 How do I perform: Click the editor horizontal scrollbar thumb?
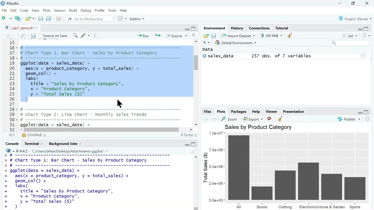pos(101,129)
